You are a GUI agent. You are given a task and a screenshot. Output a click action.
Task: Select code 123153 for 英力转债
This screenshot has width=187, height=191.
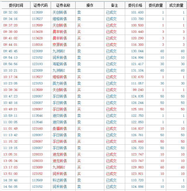[x=37, y=83]
